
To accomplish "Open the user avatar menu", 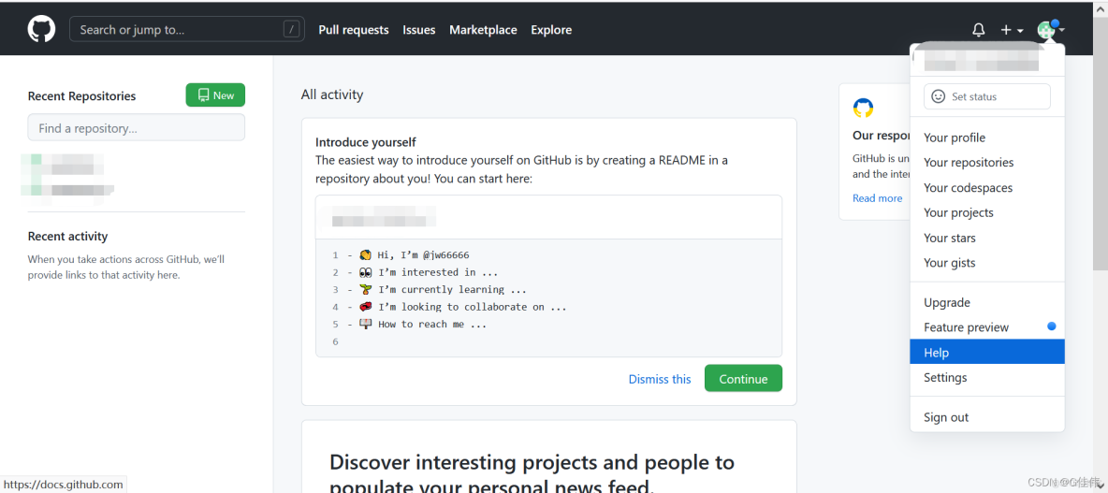I will pos(1050,30).
